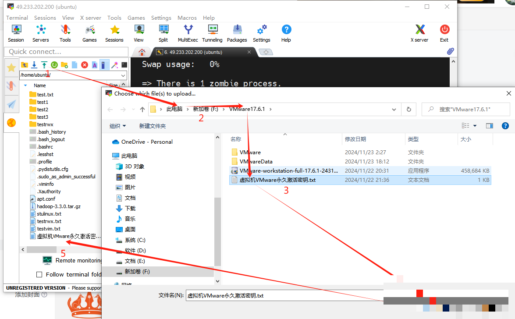Select the orange globe Sftp sidebar tab
This screenshot has width=515, height=319.
(x=11, y=123)
